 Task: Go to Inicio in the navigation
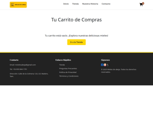point(66,4)
